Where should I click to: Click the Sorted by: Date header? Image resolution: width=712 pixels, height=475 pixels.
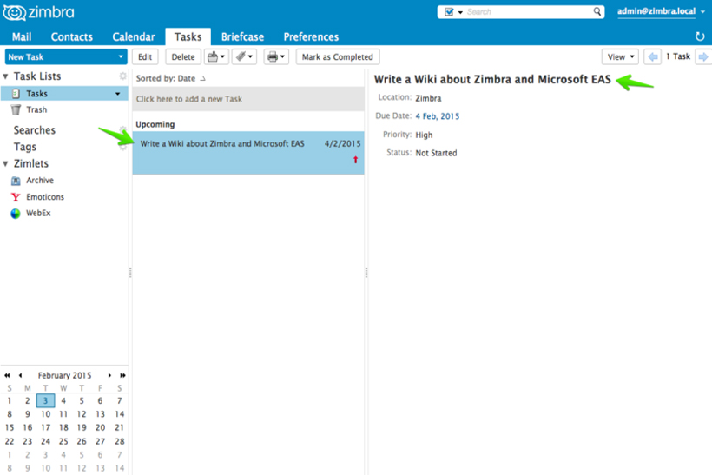point(171,78)
